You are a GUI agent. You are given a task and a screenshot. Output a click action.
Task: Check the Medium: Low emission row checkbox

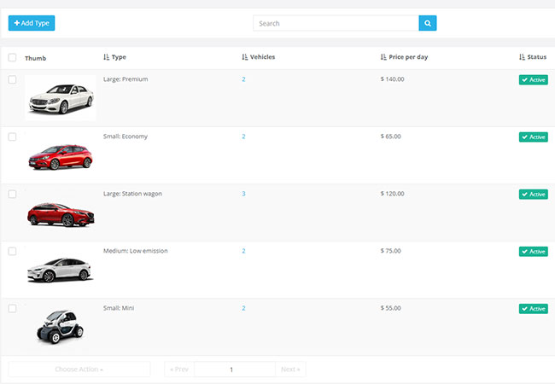click(x=13, y=251)
